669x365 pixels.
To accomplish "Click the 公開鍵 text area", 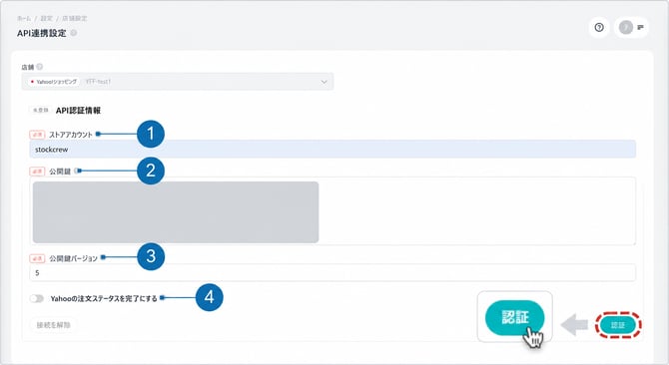I will (x=333, y=211).
